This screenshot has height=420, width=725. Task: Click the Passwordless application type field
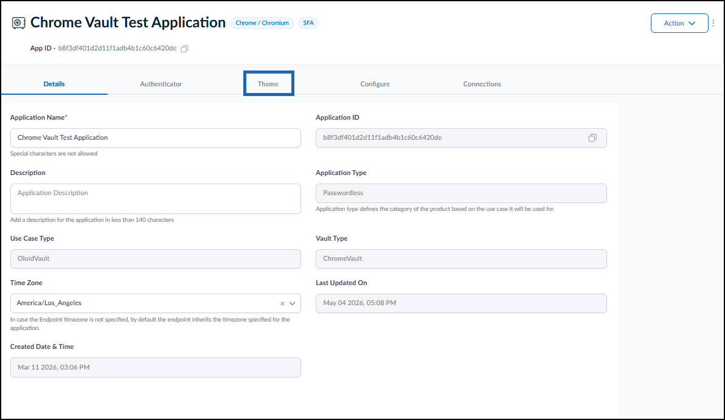click(461, 193)
